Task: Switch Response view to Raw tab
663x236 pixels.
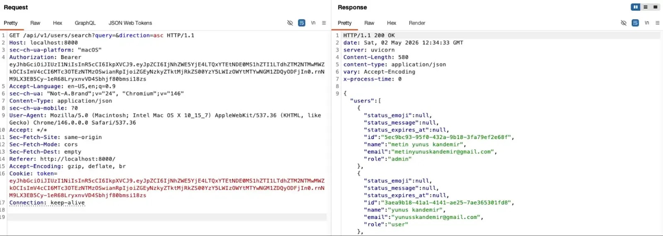Action: pyautogui.click(x=369, y=23)
